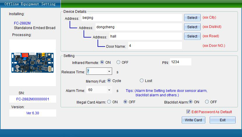The image size is (242, 137).
Task: Choose Memory Full Lost option
Action: tap(142, 81)
